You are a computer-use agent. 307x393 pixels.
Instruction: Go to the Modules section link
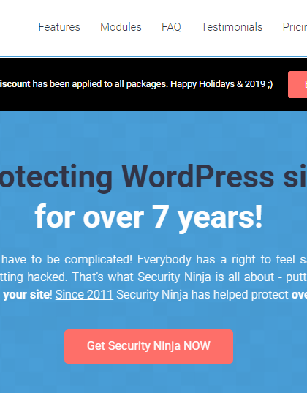tap(121, 27)
